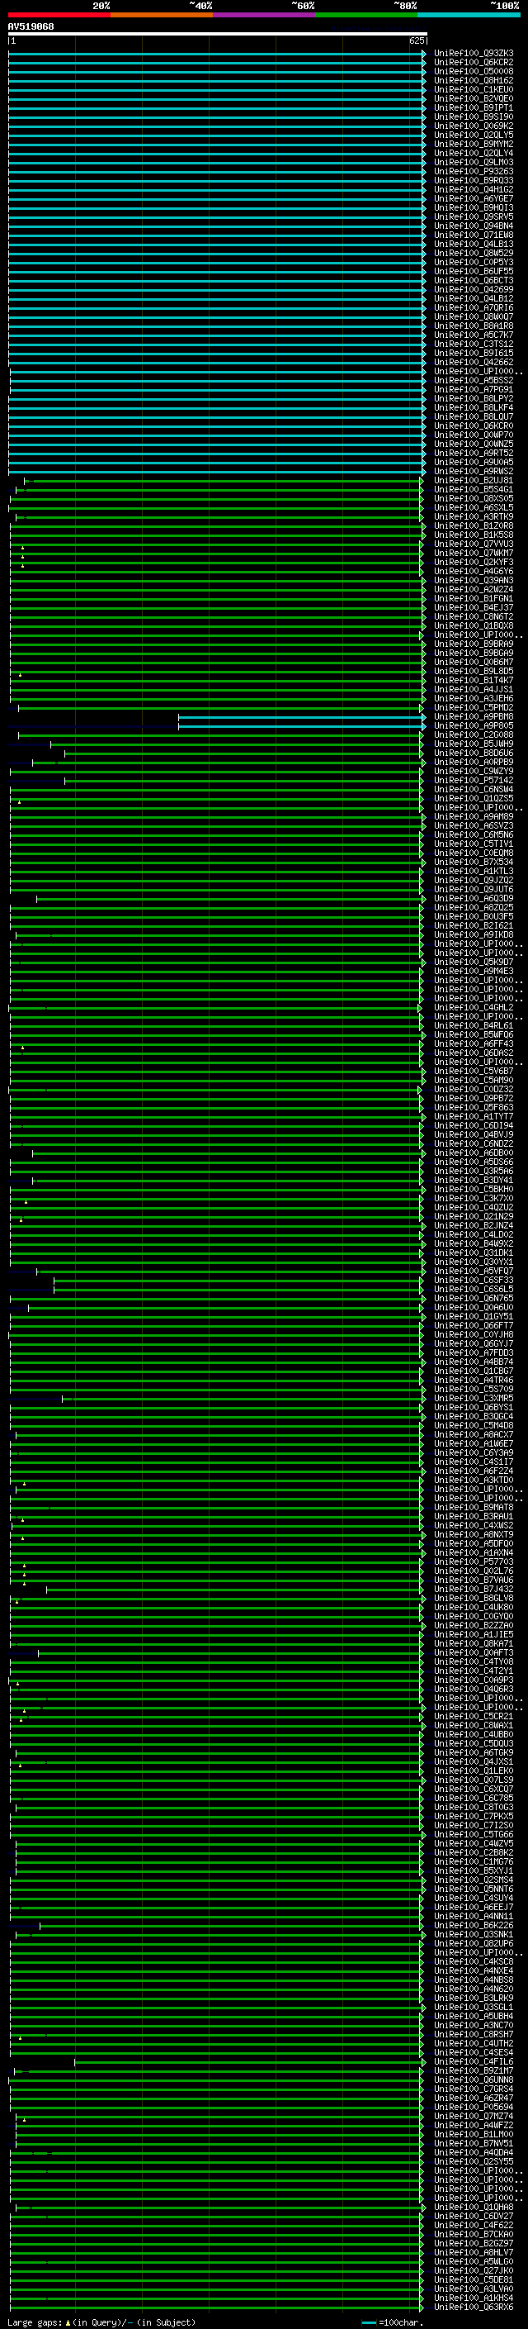
Task: Click the UniRef100_Q0WP70 label
Action: (x=474, y=435)
